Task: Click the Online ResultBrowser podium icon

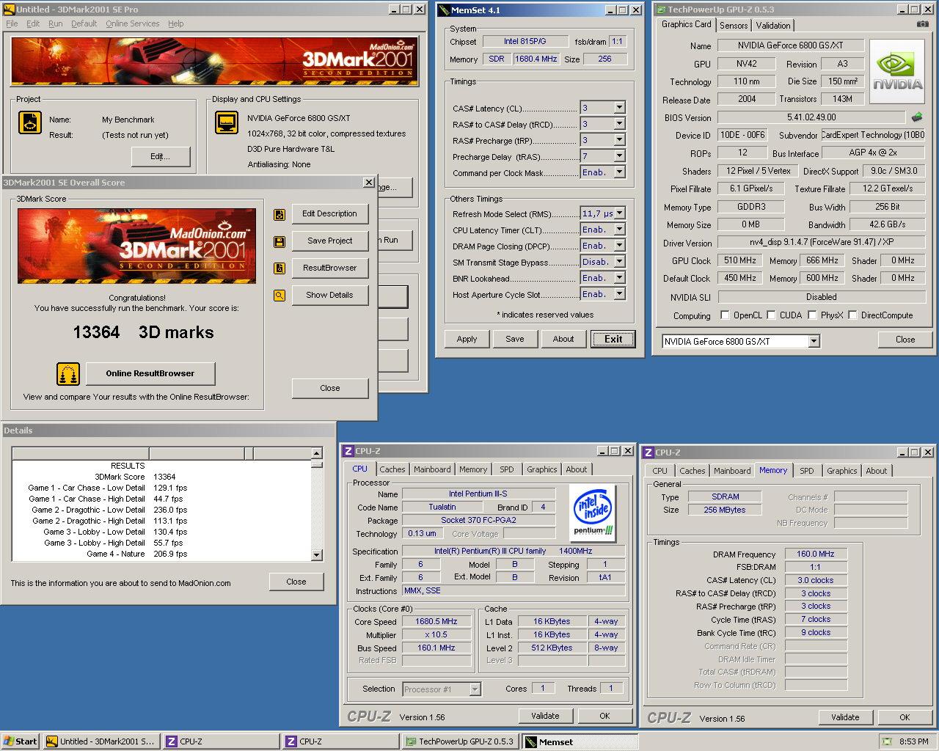Action: (68, 374)
